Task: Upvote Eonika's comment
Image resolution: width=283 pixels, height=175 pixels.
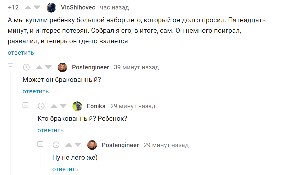Action: (x=54, y=106)
